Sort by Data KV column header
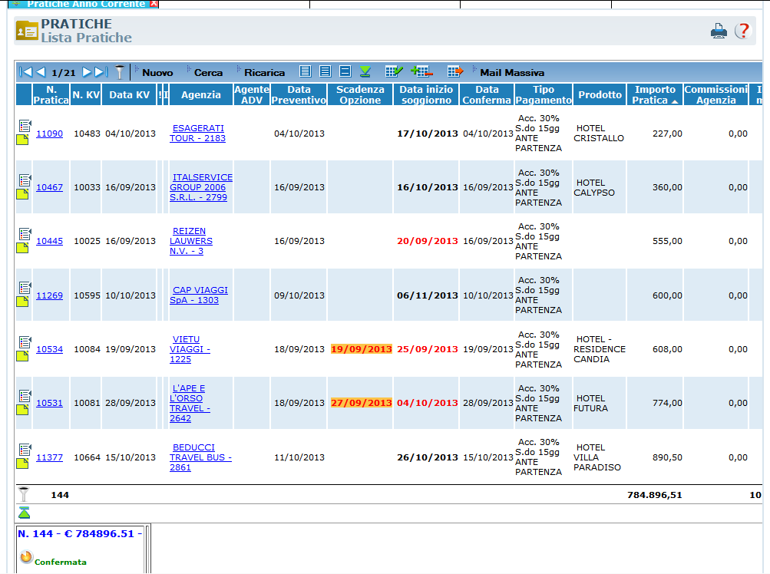 [129, 94]
